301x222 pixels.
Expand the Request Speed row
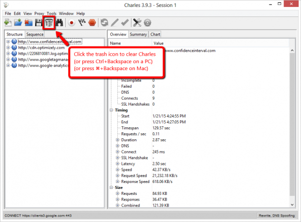point(117,175)
